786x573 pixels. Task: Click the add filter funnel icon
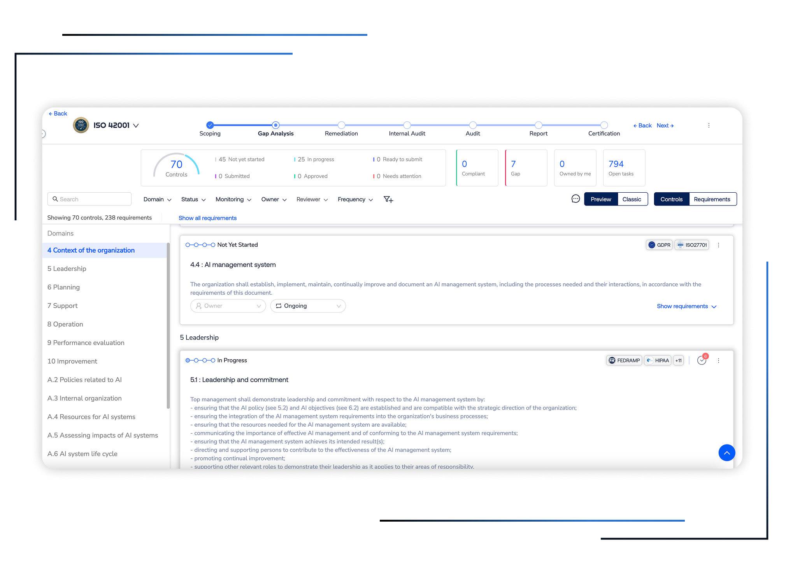click(388, 199)
